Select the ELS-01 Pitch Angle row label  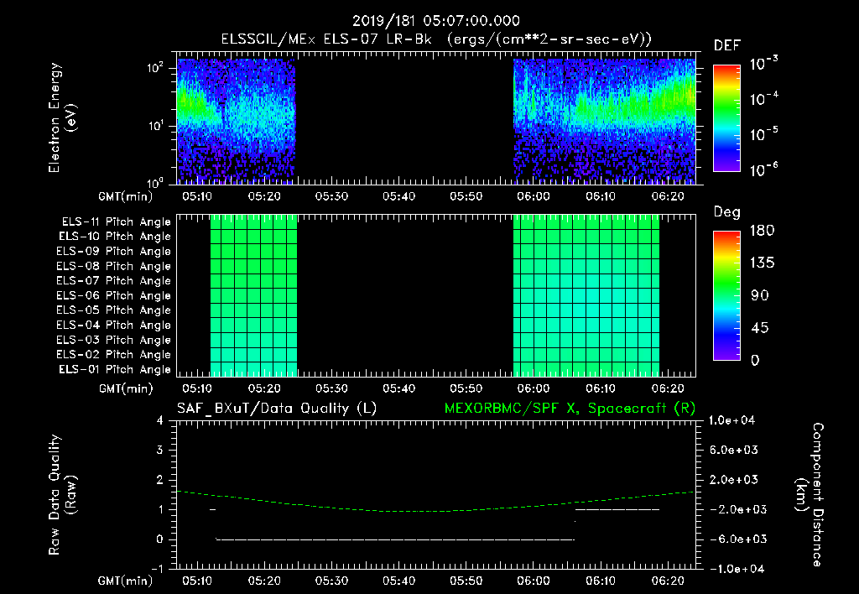coord(115,369)
